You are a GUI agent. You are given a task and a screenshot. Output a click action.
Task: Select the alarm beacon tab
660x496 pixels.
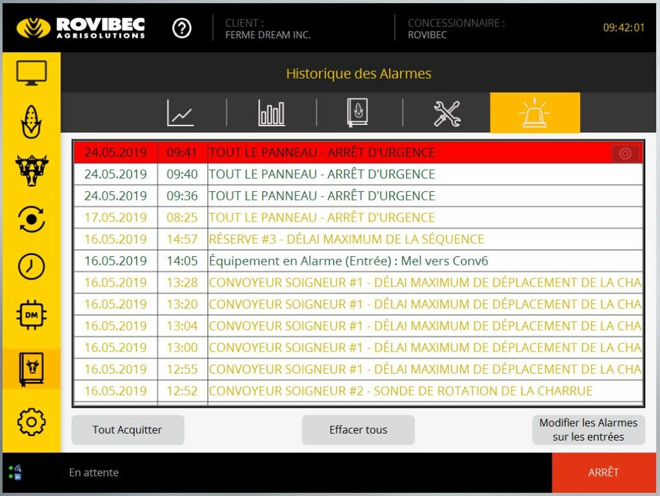pos(534,113)
